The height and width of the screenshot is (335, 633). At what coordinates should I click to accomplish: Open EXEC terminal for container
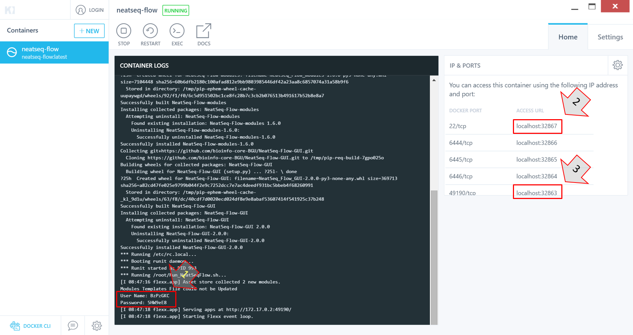coord(177,31)
